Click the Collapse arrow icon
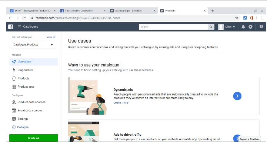 click(14, 127)
